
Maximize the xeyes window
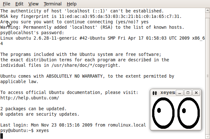pos(188,93)
